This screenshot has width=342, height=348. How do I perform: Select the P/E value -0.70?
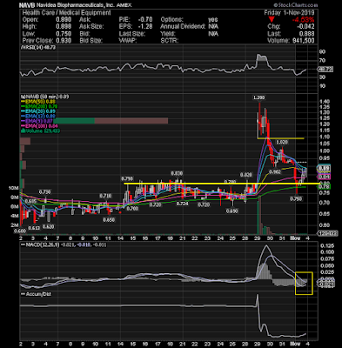coord(145,20)
